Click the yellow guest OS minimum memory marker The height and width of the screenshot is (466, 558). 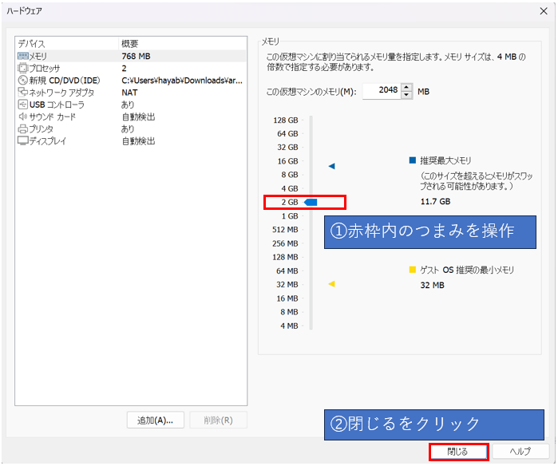click(x=331, y=284)
